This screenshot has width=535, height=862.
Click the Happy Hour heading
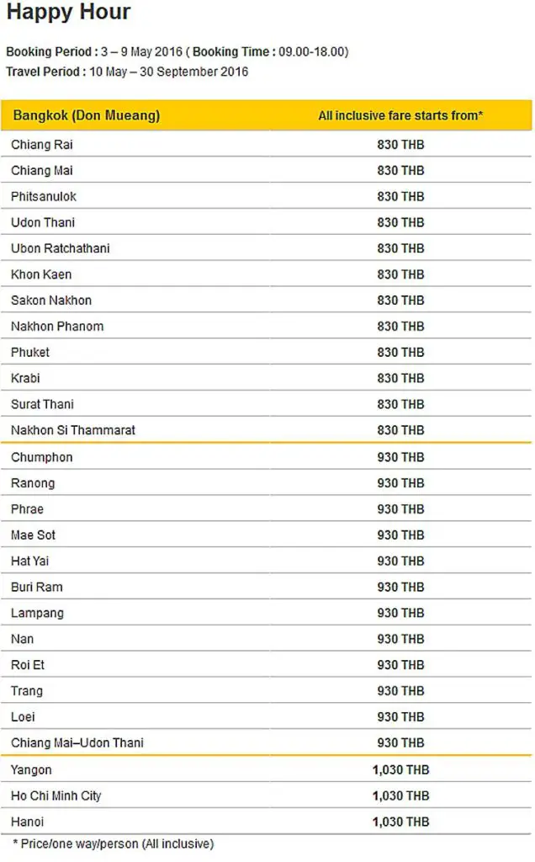(69, 12)
